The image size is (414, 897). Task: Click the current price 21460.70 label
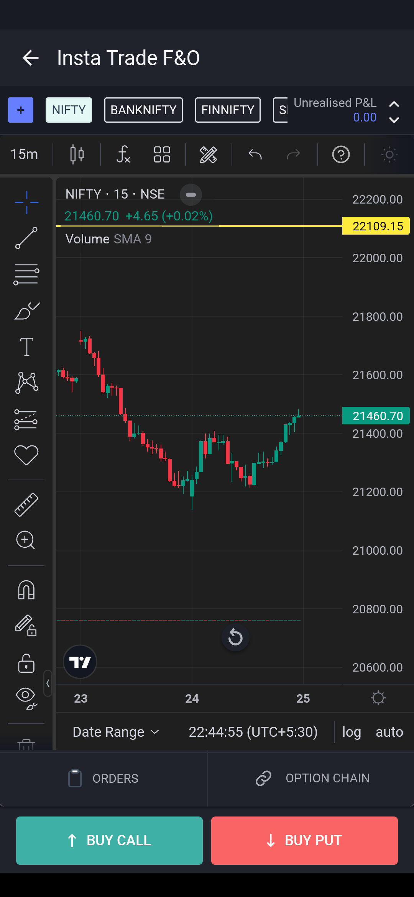click(376, 416)
